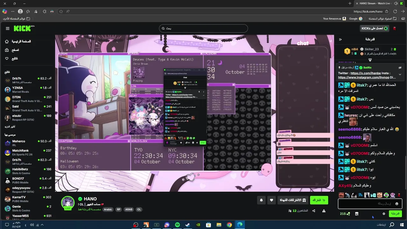Open the KarrarTV recommended channel
This screenshot has height=229, width=407.
pyautogui.click(x=28, y=199)
